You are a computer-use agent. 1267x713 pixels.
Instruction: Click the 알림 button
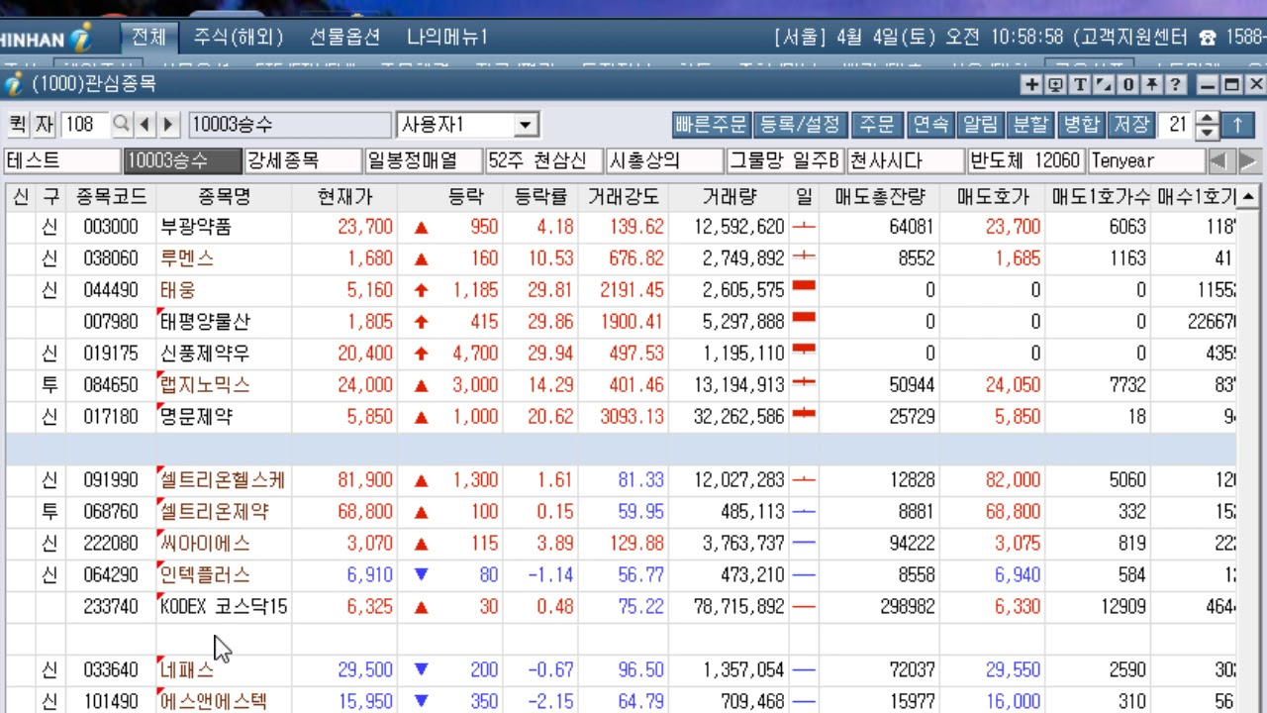coord(980,125)
